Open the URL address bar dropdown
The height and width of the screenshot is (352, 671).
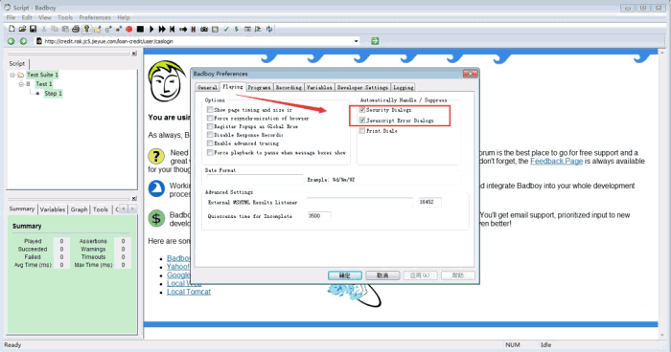point(356,41)
